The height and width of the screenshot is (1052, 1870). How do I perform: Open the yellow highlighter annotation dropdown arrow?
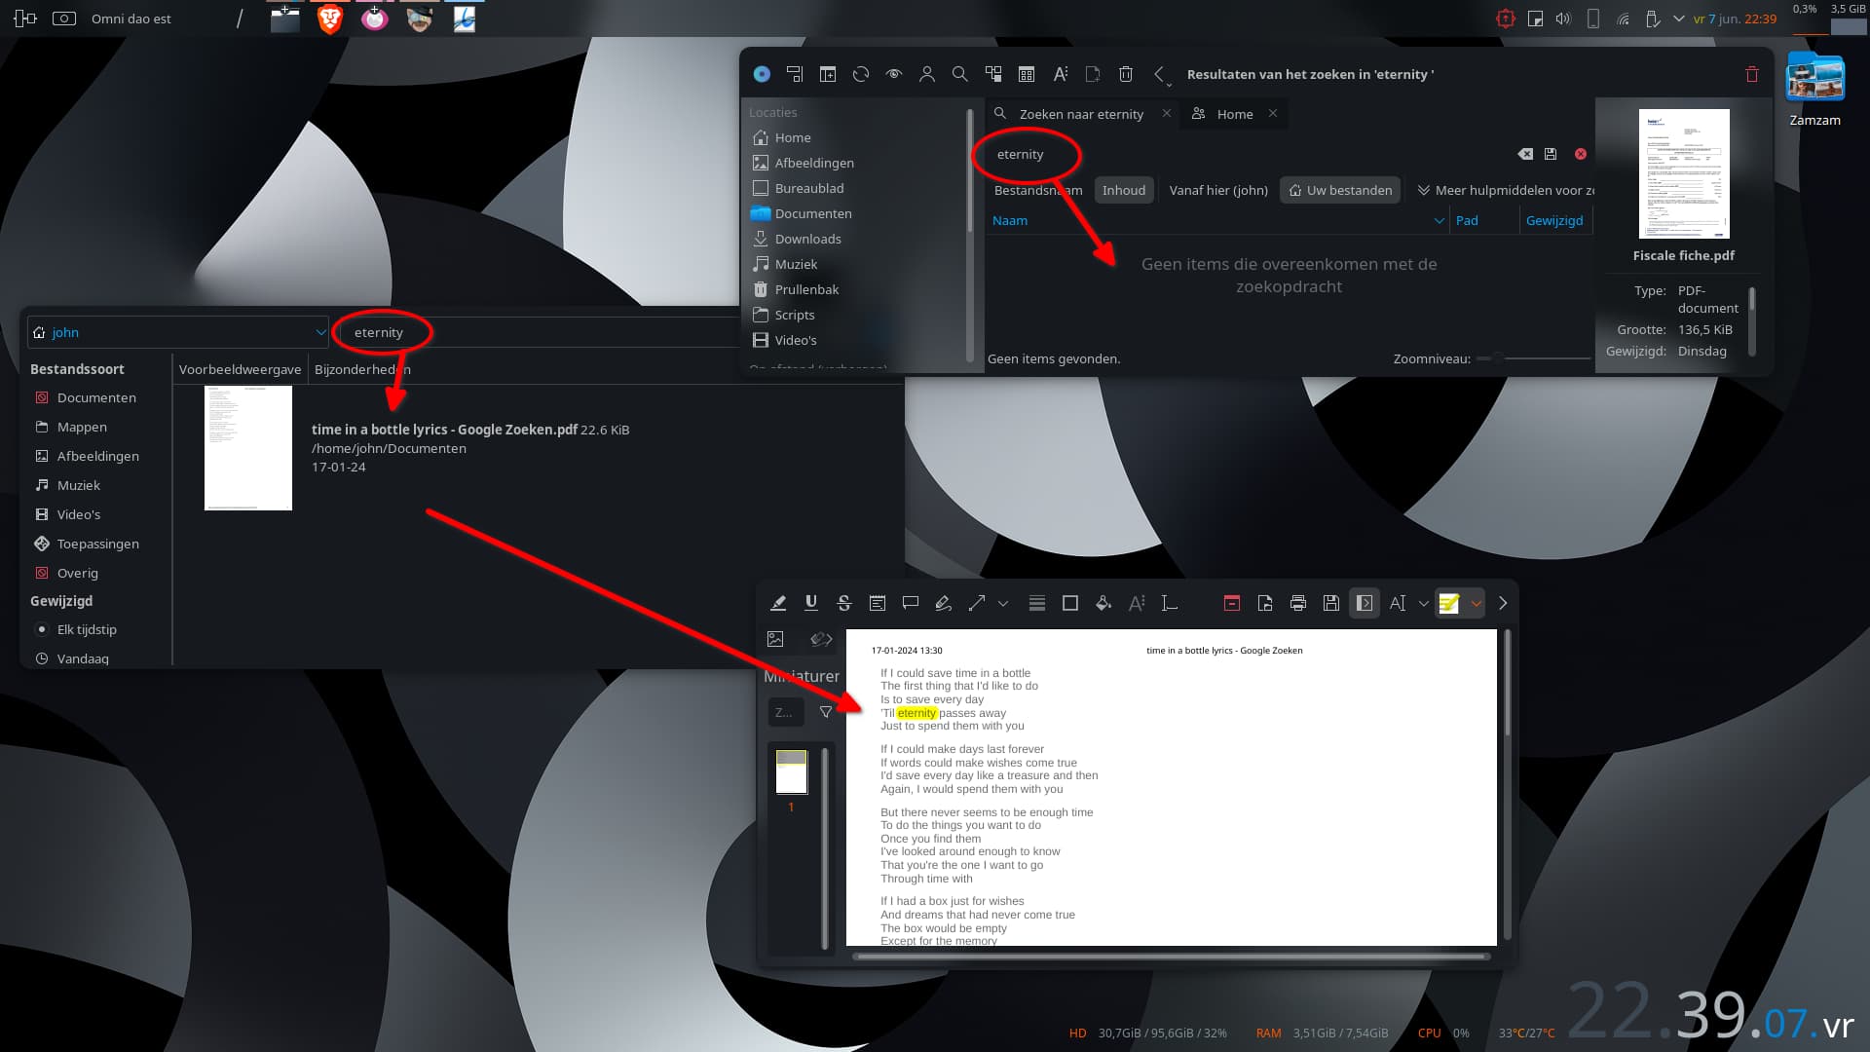pyautogui.click(x=1477, y=603)
